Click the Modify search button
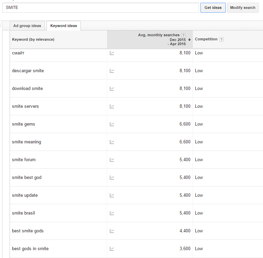 [x=242, y=8]
